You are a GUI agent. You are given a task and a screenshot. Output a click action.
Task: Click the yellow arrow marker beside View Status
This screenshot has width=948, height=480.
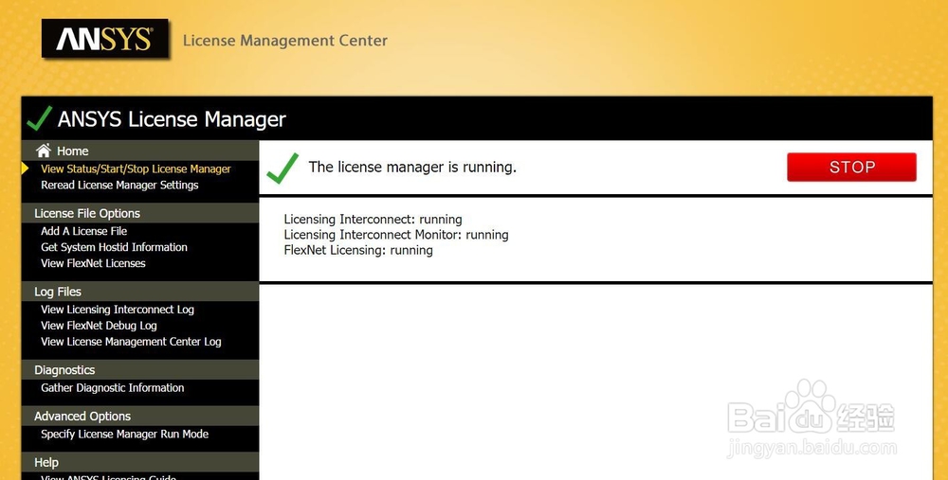(x=25, y=169)
